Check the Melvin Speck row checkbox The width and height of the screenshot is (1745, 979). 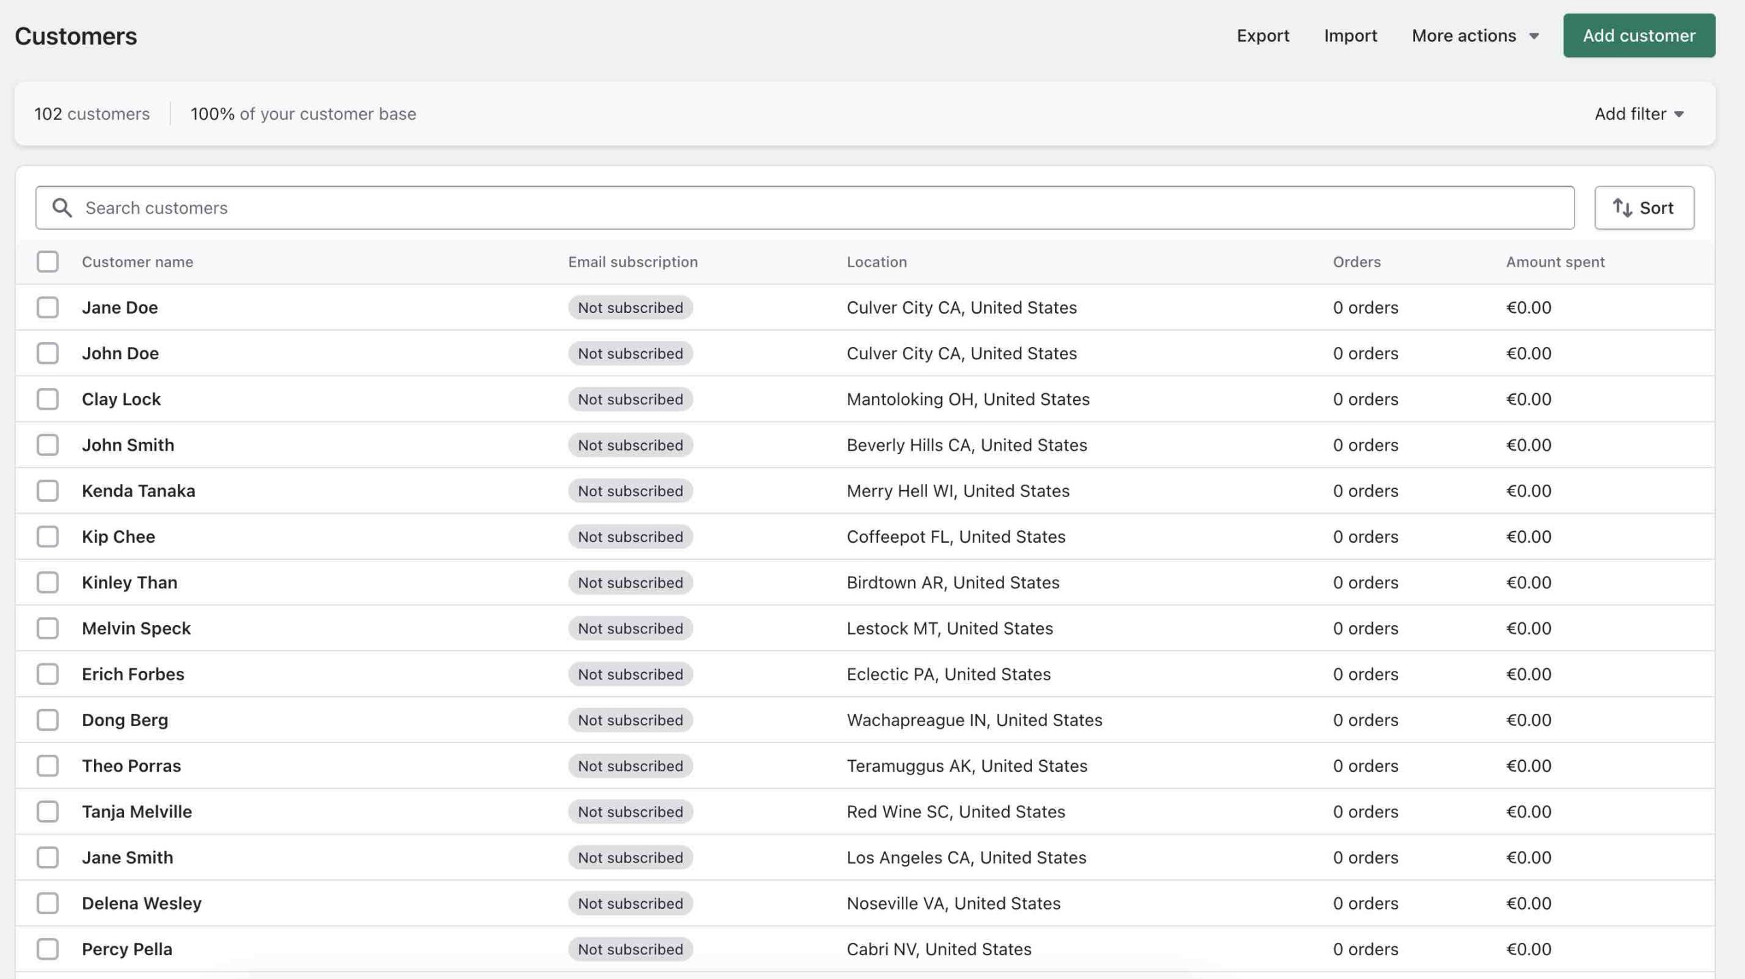[48, 628]
